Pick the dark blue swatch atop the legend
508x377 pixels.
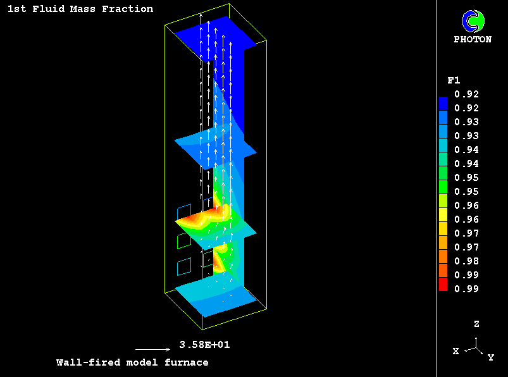tap(443, 102)
